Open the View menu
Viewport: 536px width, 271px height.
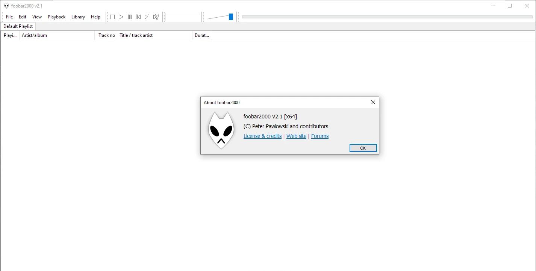point(37,17)
